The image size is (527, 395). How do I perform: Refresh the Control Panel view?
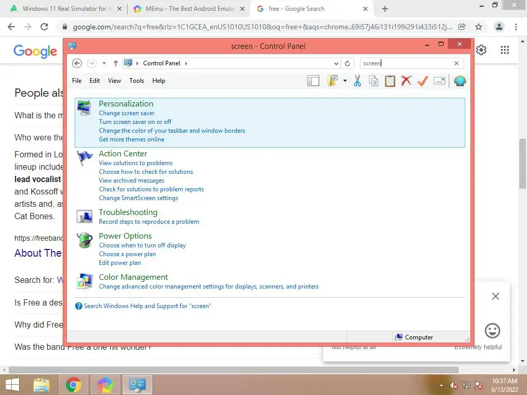coord(347,63)
